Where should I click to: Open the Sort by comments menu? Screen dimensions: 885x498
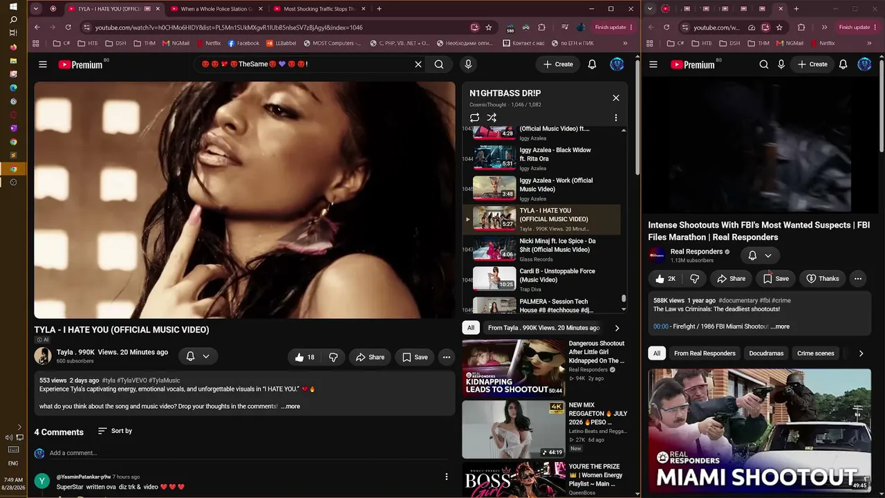pos(115,431)
